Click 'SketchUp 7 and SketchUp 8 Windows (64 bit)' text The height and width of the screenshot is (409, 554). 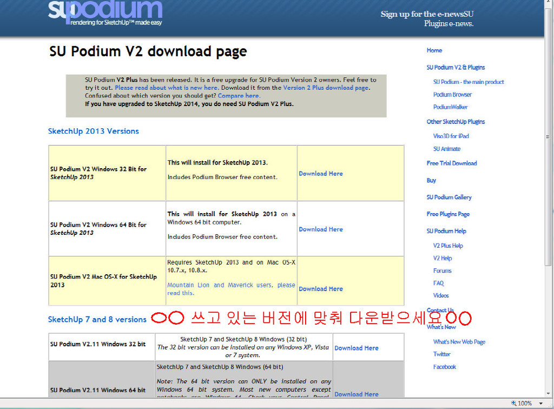[x=220, y=367]
